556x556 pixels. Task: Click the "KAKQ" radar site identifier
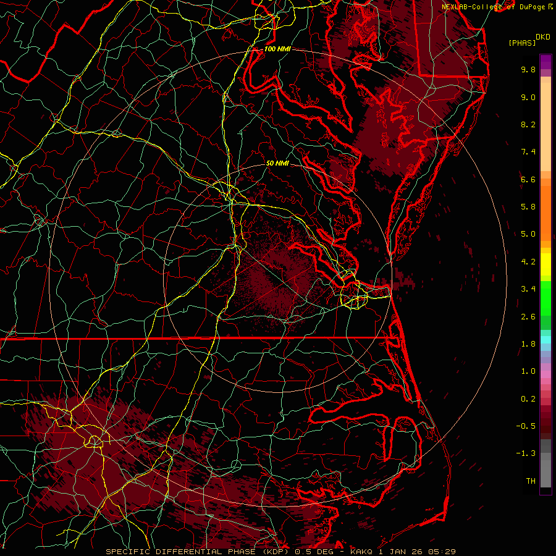click(x=362, y=552)
